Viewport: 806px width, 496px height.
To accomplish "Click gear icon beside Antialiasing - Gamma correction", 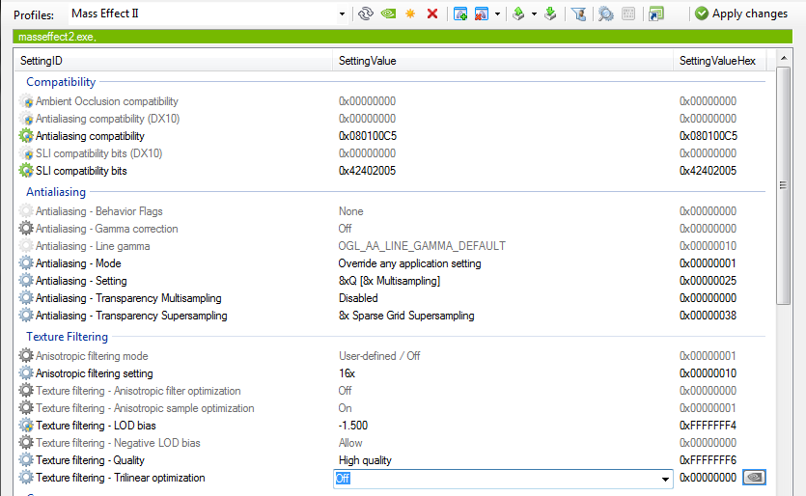I will pyautogui.click(x=26, y=229).
